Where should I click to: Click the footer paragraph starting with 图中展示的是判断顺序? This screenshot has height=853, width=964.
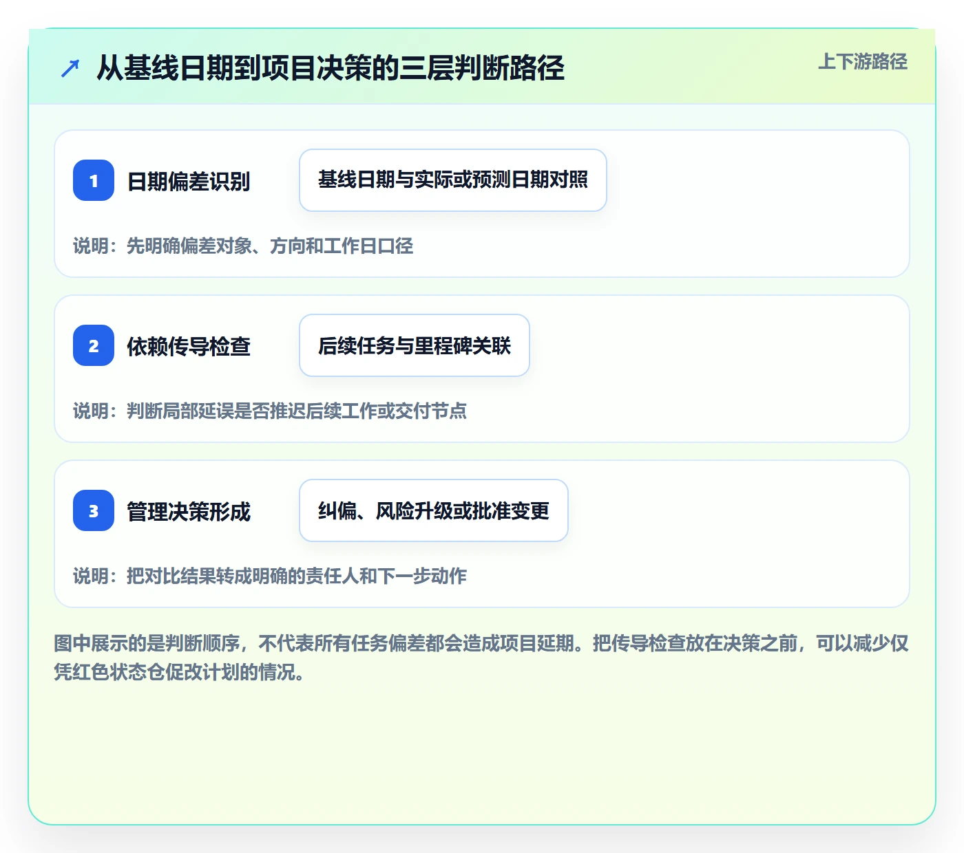tap(481, 658)
